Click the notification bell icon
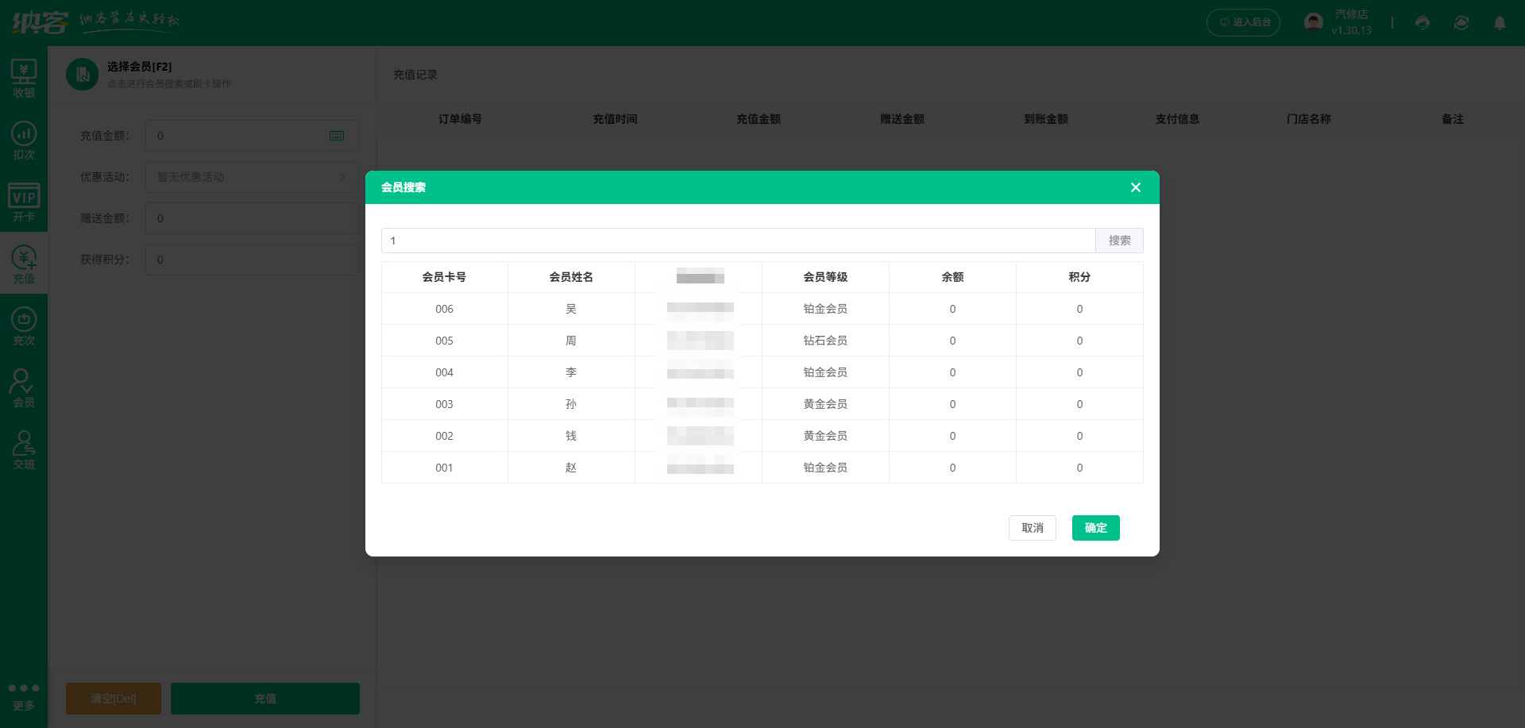The image size is (1525, 728). pyautogui.click(x=1500, y=23)
